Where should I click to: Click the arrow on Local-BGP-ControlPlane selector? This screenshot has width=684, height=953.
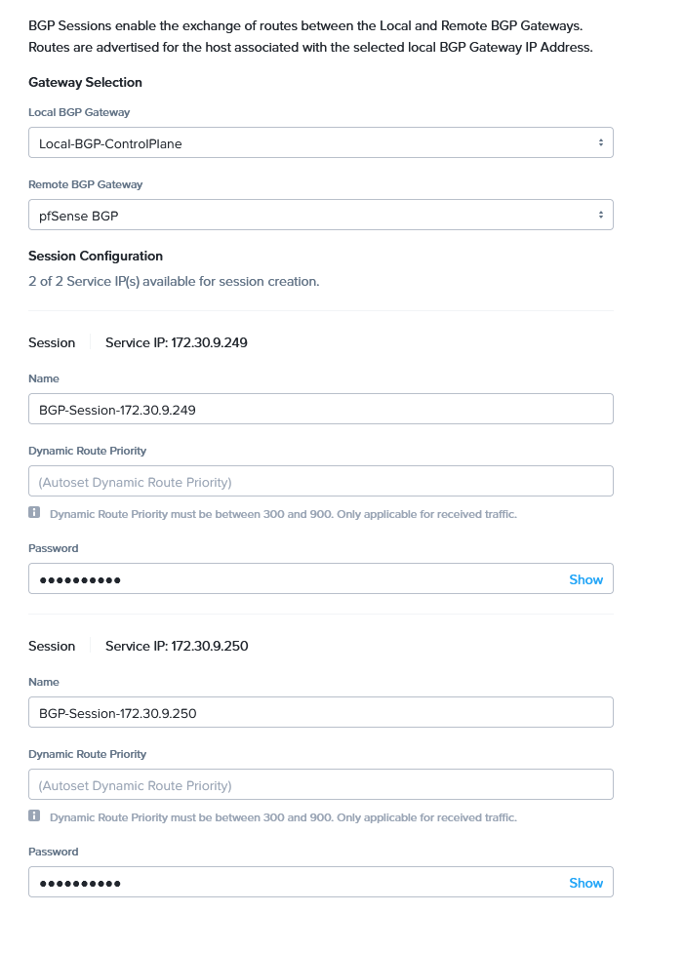(x=600, y=143)
